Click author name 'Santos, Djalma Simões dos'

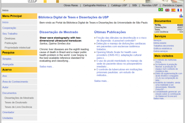pos(55,43)
